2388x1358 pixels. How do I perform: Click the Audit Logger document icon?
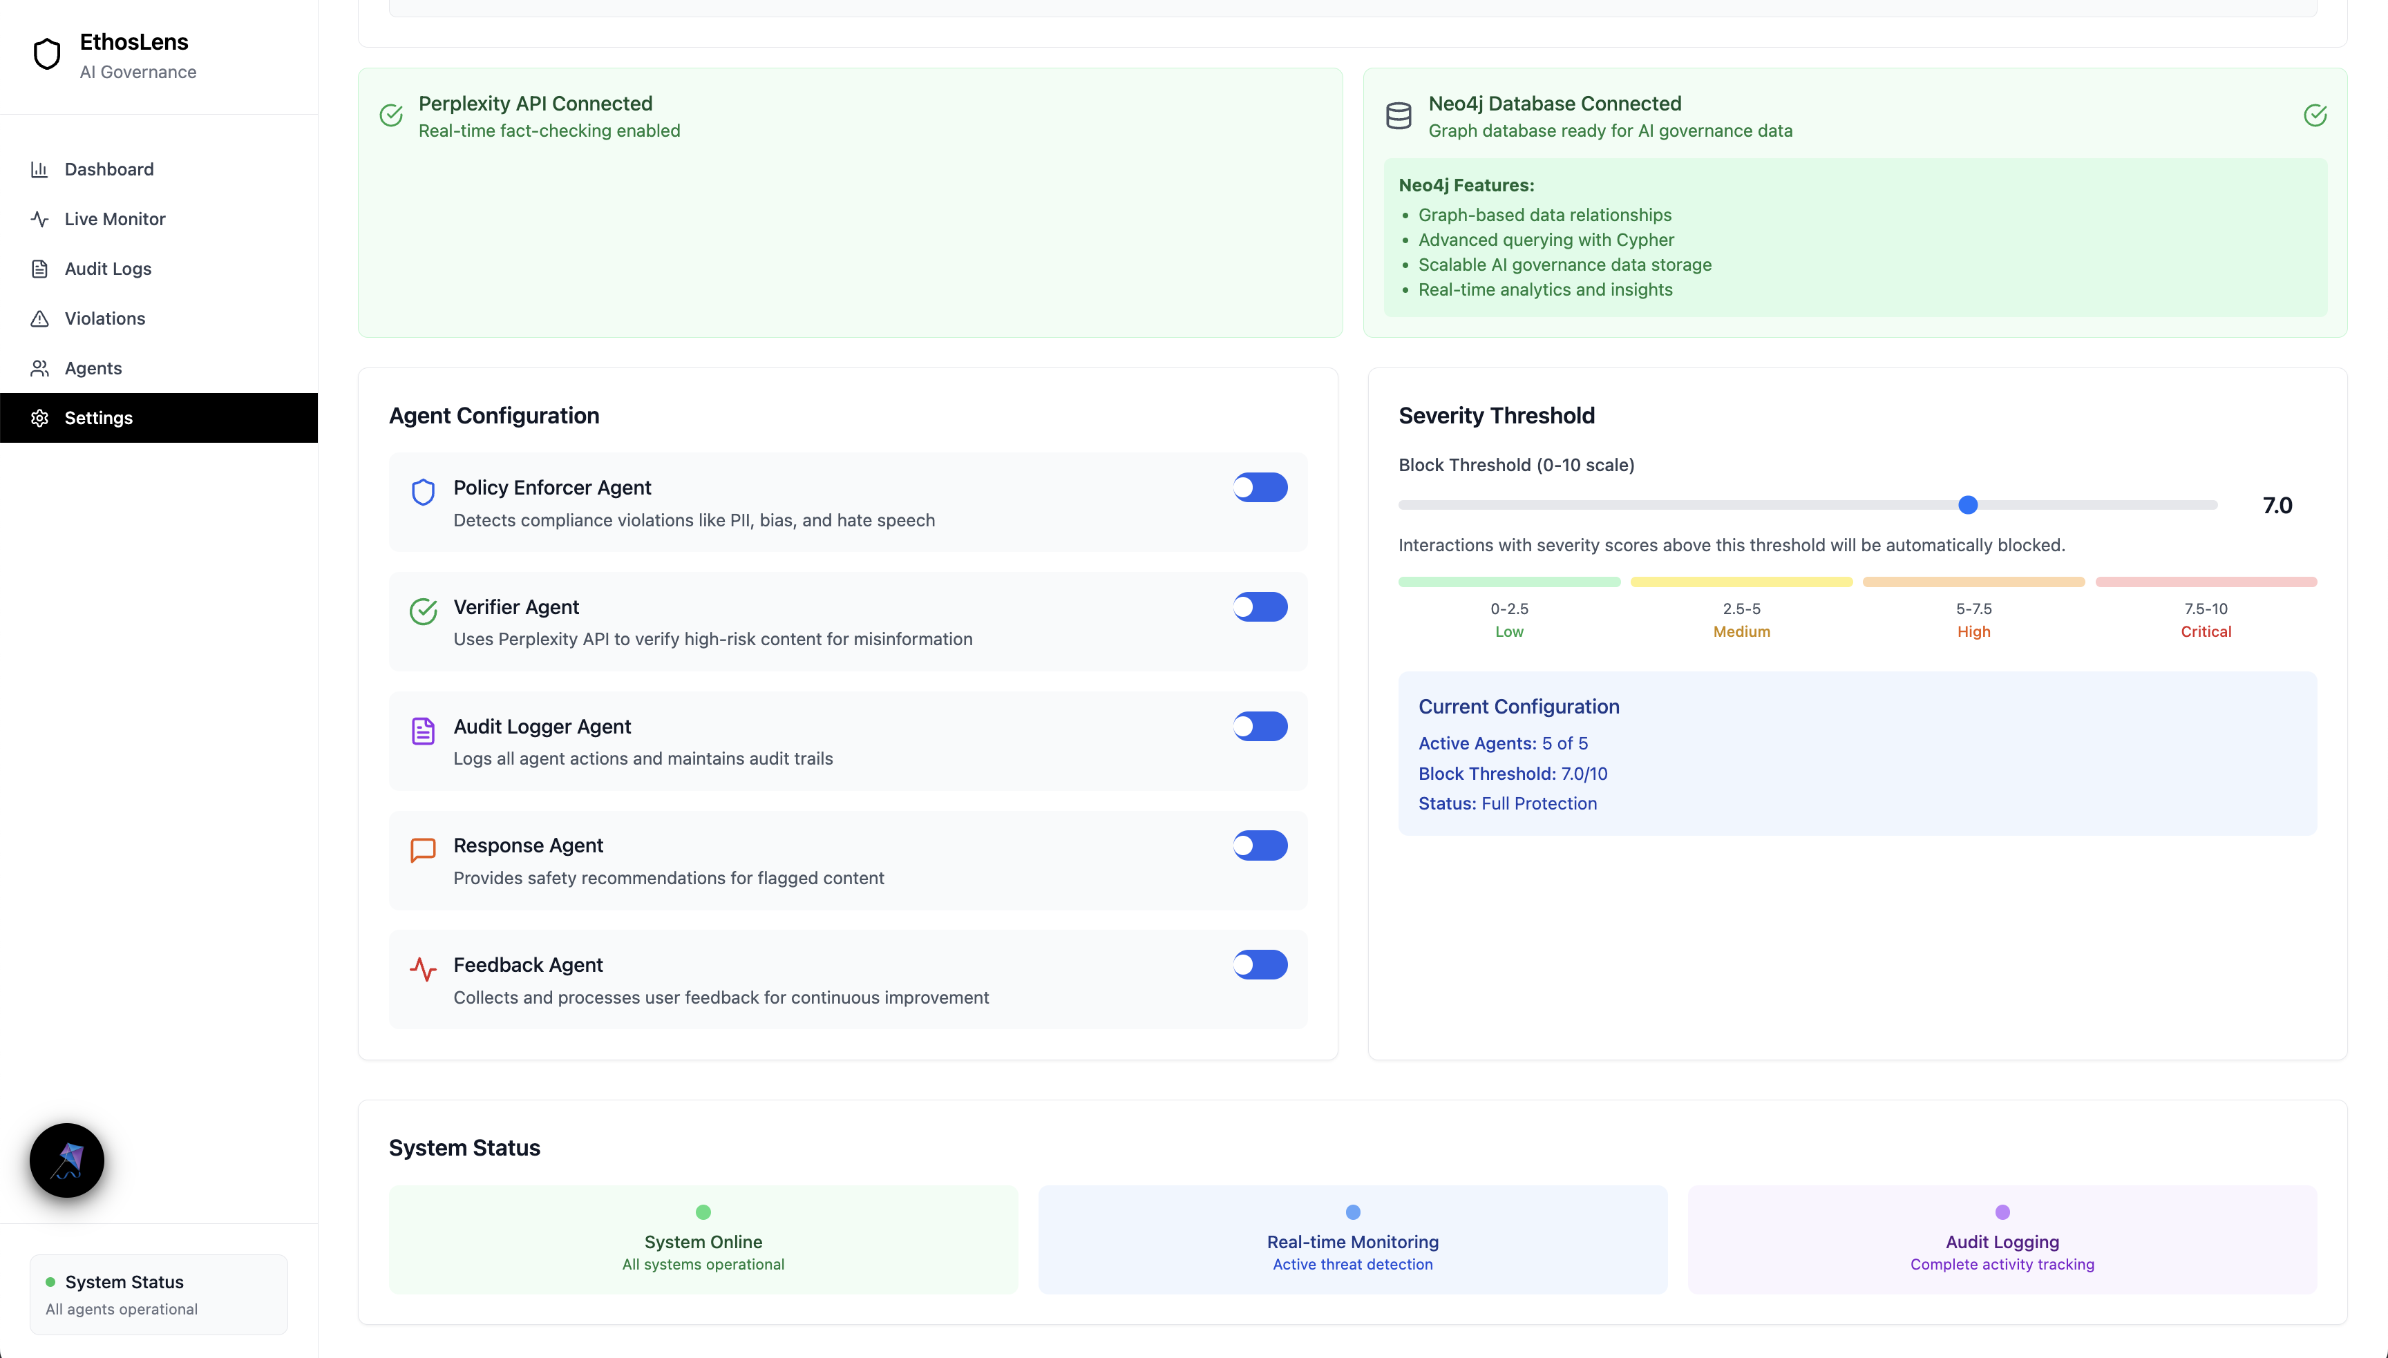point(424,730)
